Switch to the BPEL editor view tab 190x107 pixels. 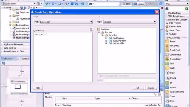click(x=127, y=4)
